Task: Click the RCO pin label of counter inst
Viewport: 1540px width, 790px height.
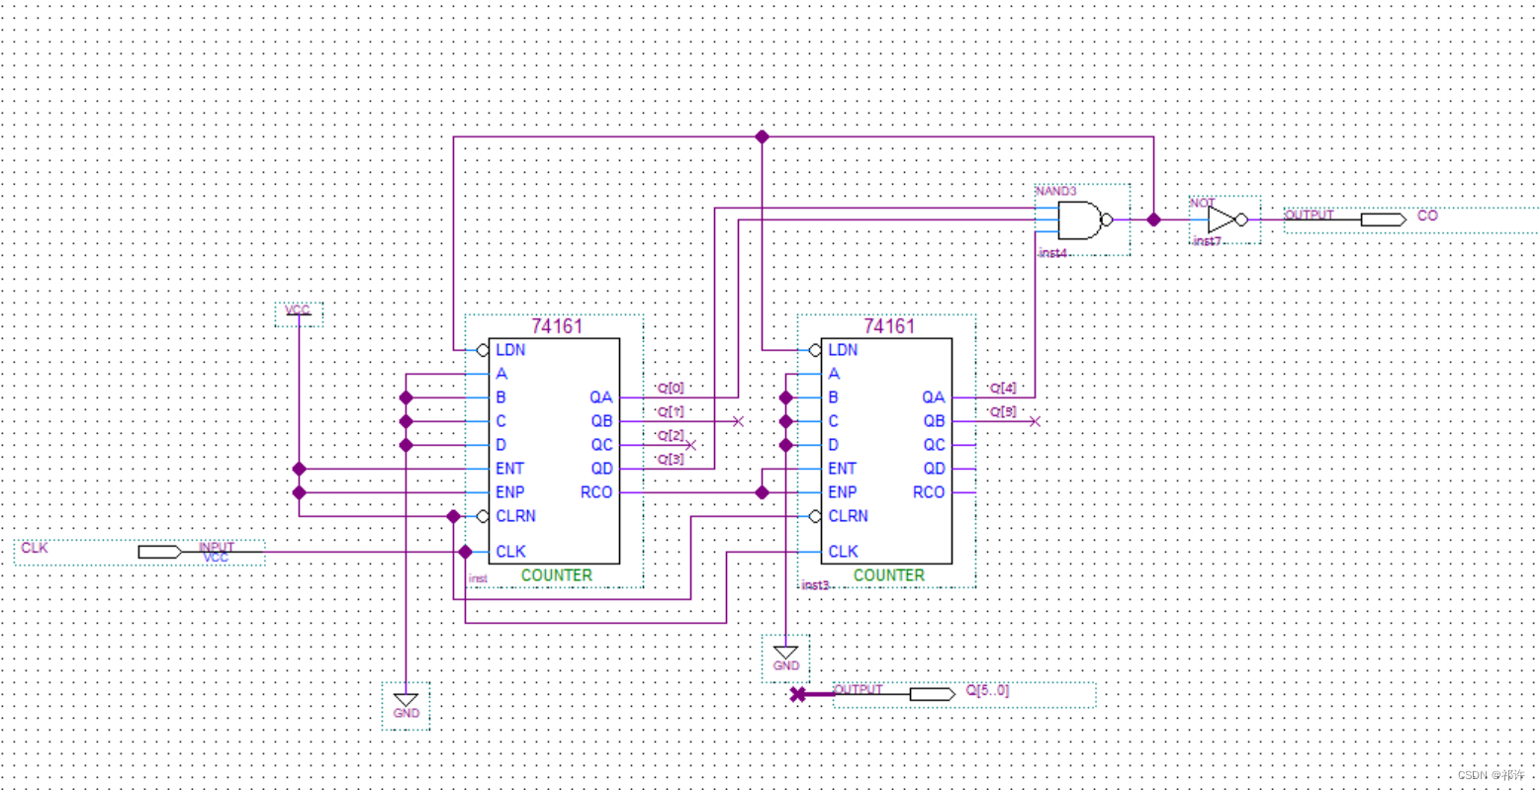Action: pos(596,492)
